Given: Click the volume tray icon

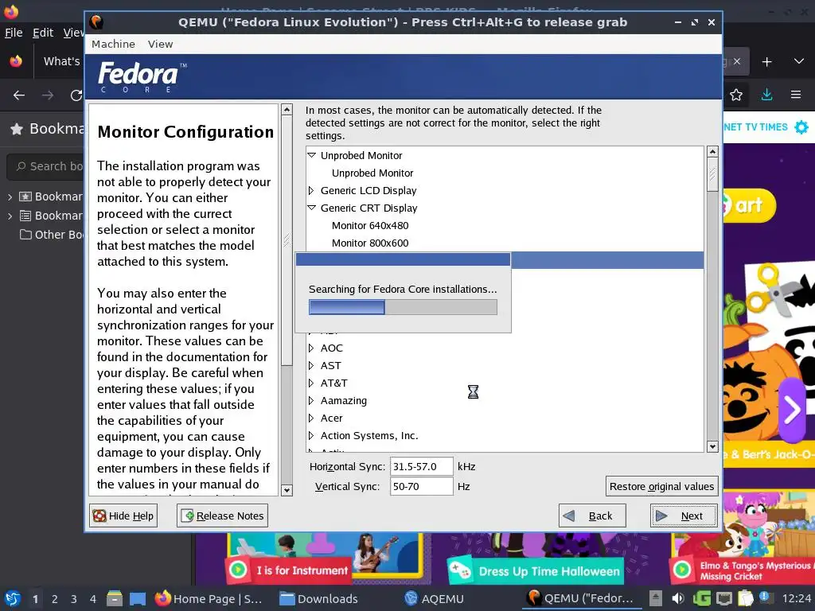Looking at the screenshot, I should 678,598.
